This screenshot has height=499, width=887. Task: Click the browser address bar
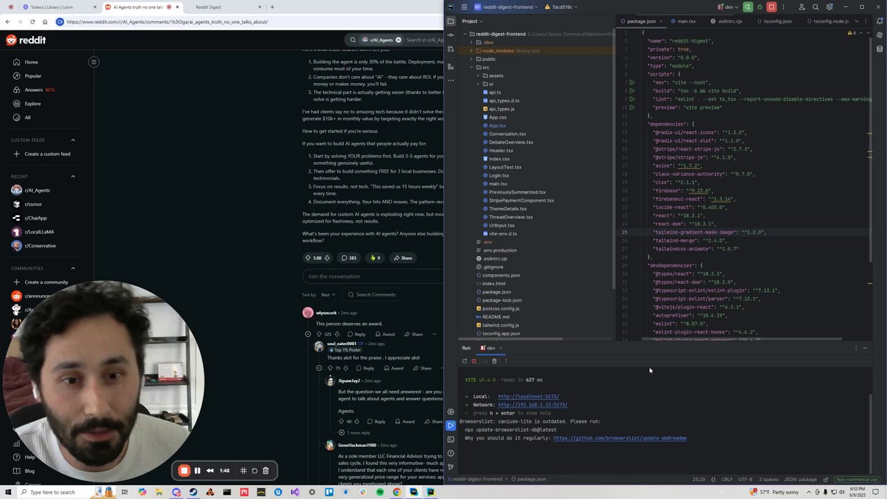(249, 21)
